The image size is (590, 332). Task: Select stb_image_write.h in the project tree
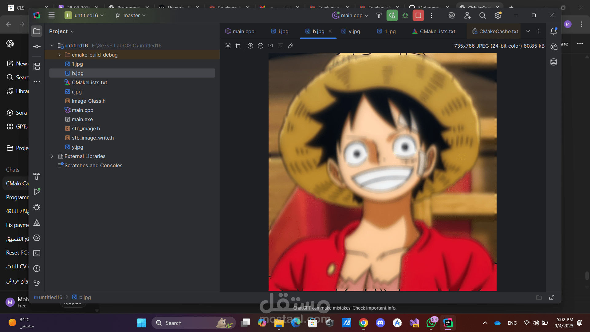click(93, 138)
